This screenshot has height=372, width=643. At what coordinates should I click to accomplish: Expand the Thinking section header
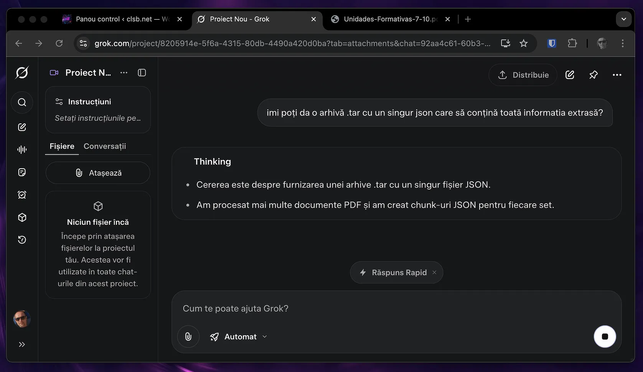(213, 161)
